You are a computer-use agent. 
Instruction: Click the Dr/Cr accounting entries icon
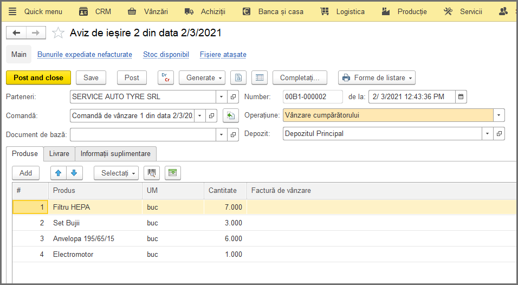pyautogui.click(x=166, y=77)
